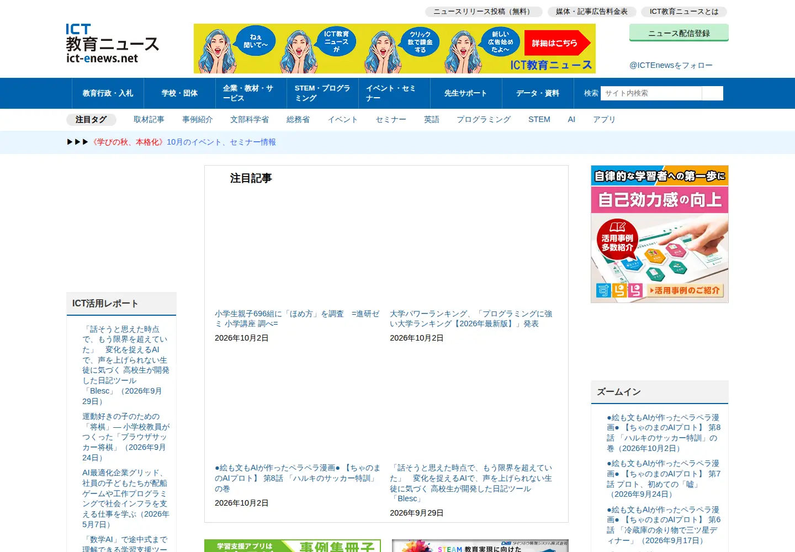Open the 先生サポート menu
This screenshot has width=795, height=552.
coord(466,93)
